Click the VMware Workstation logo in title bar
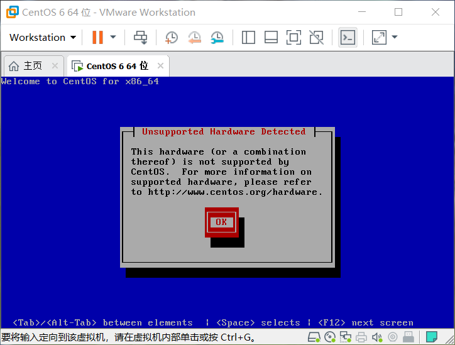The height and width of the screenshot is (345, 455). point(13,12)
